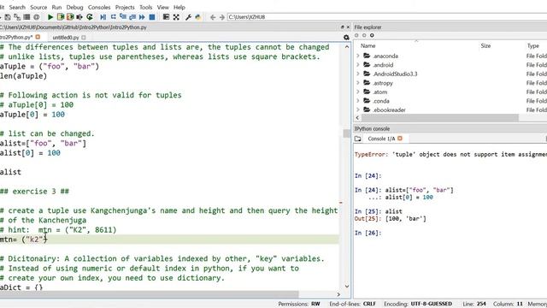The image size is (547, 308).
Task: Close the Intro2Python.py tab
Action: tap(38, 37)
